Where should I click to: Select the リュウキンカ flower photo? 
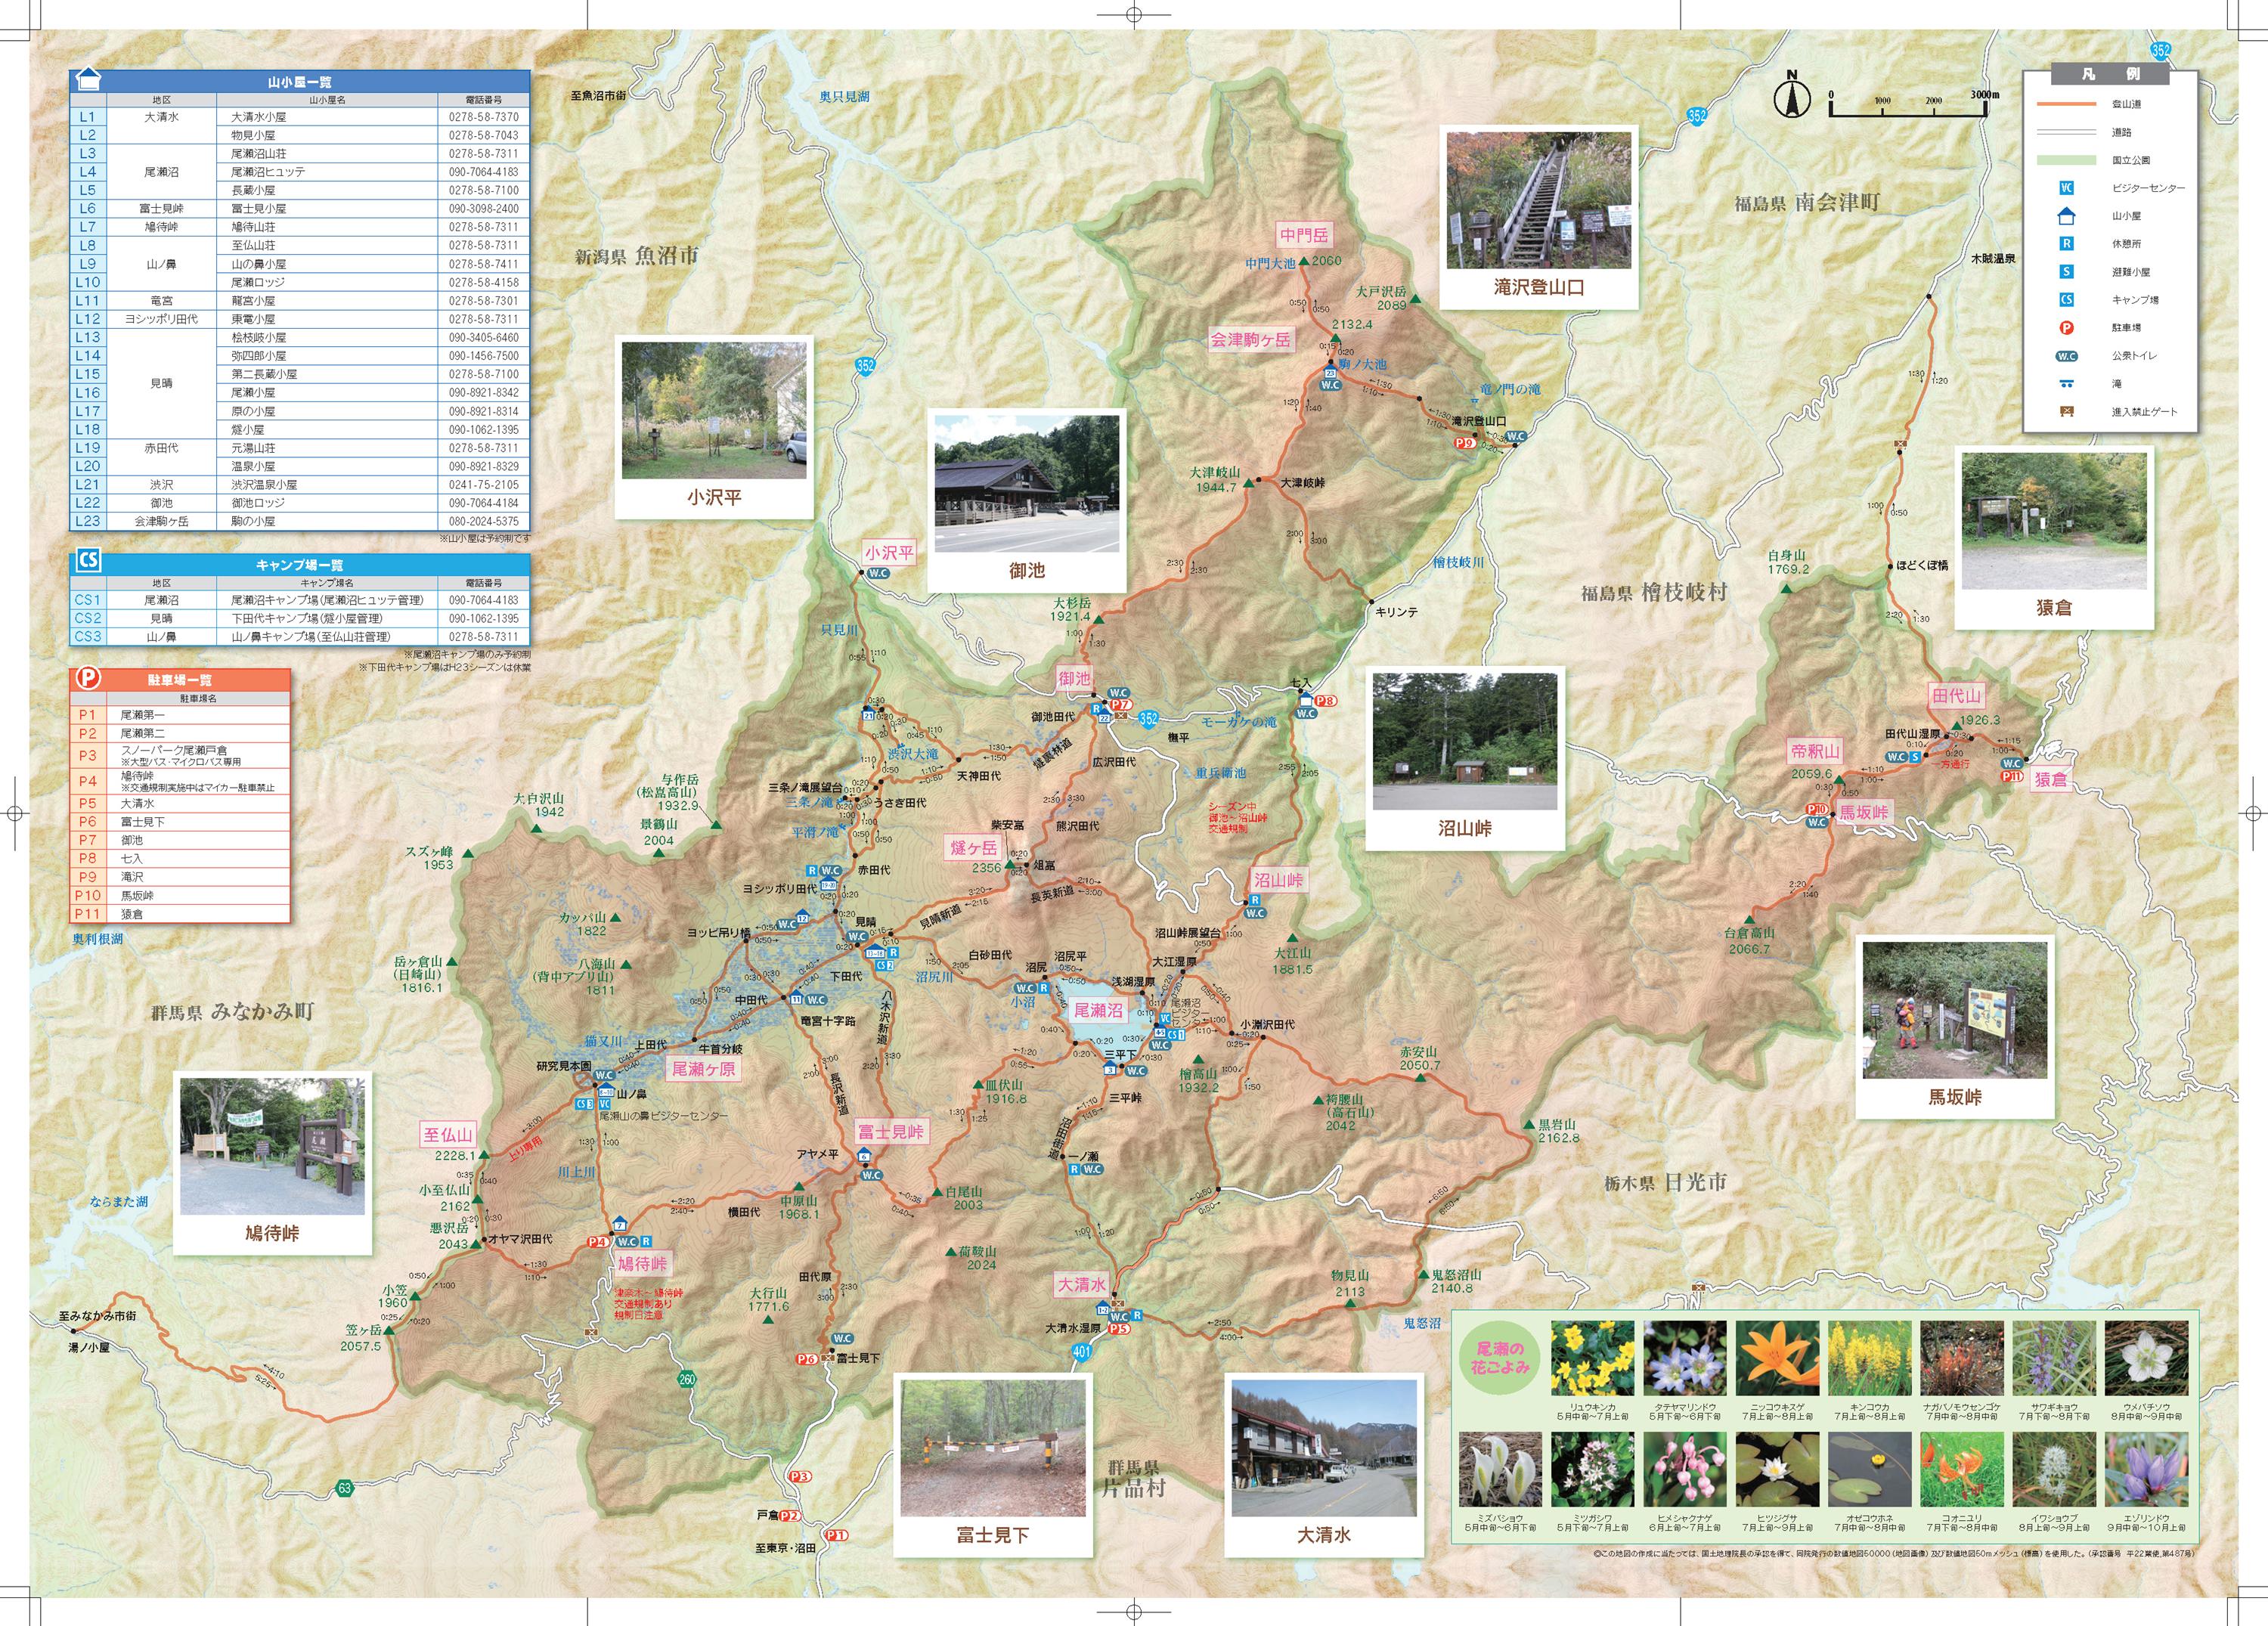coord(1592,1358)
